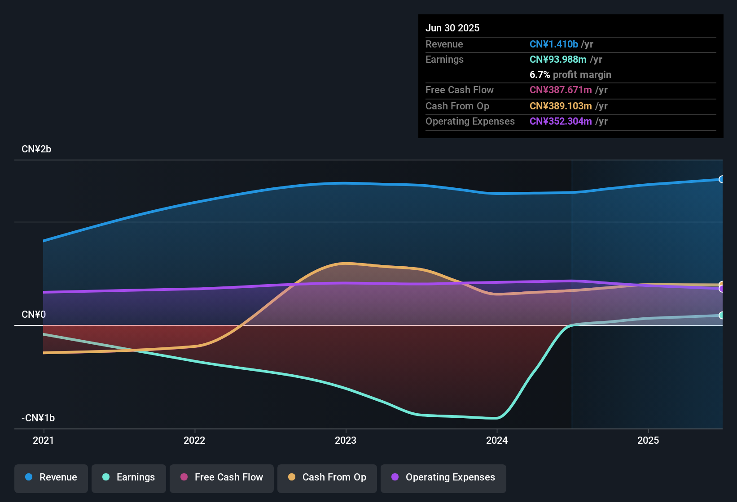Click the Earnings row label in tooltip
Screen dimensions: 737x502
coord(444,60)
